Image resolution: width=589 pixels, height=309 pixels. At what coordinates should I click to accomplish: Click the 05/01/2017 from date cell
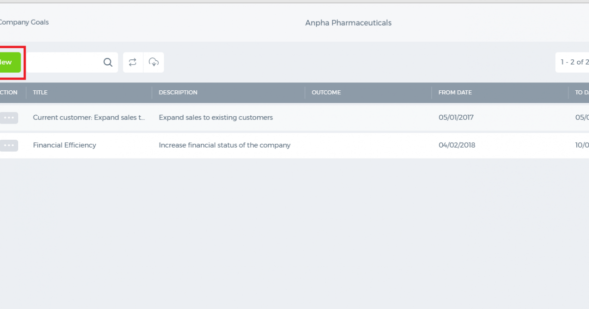(456, 118)
